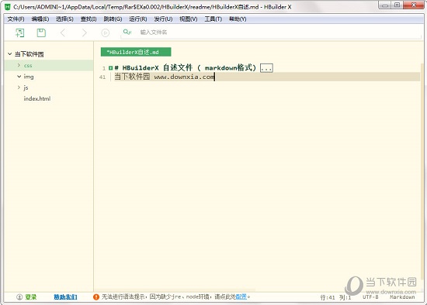Click the login user icon in status bar
Image resolution: width=427 pixels, height=305 pixels.
19,296
